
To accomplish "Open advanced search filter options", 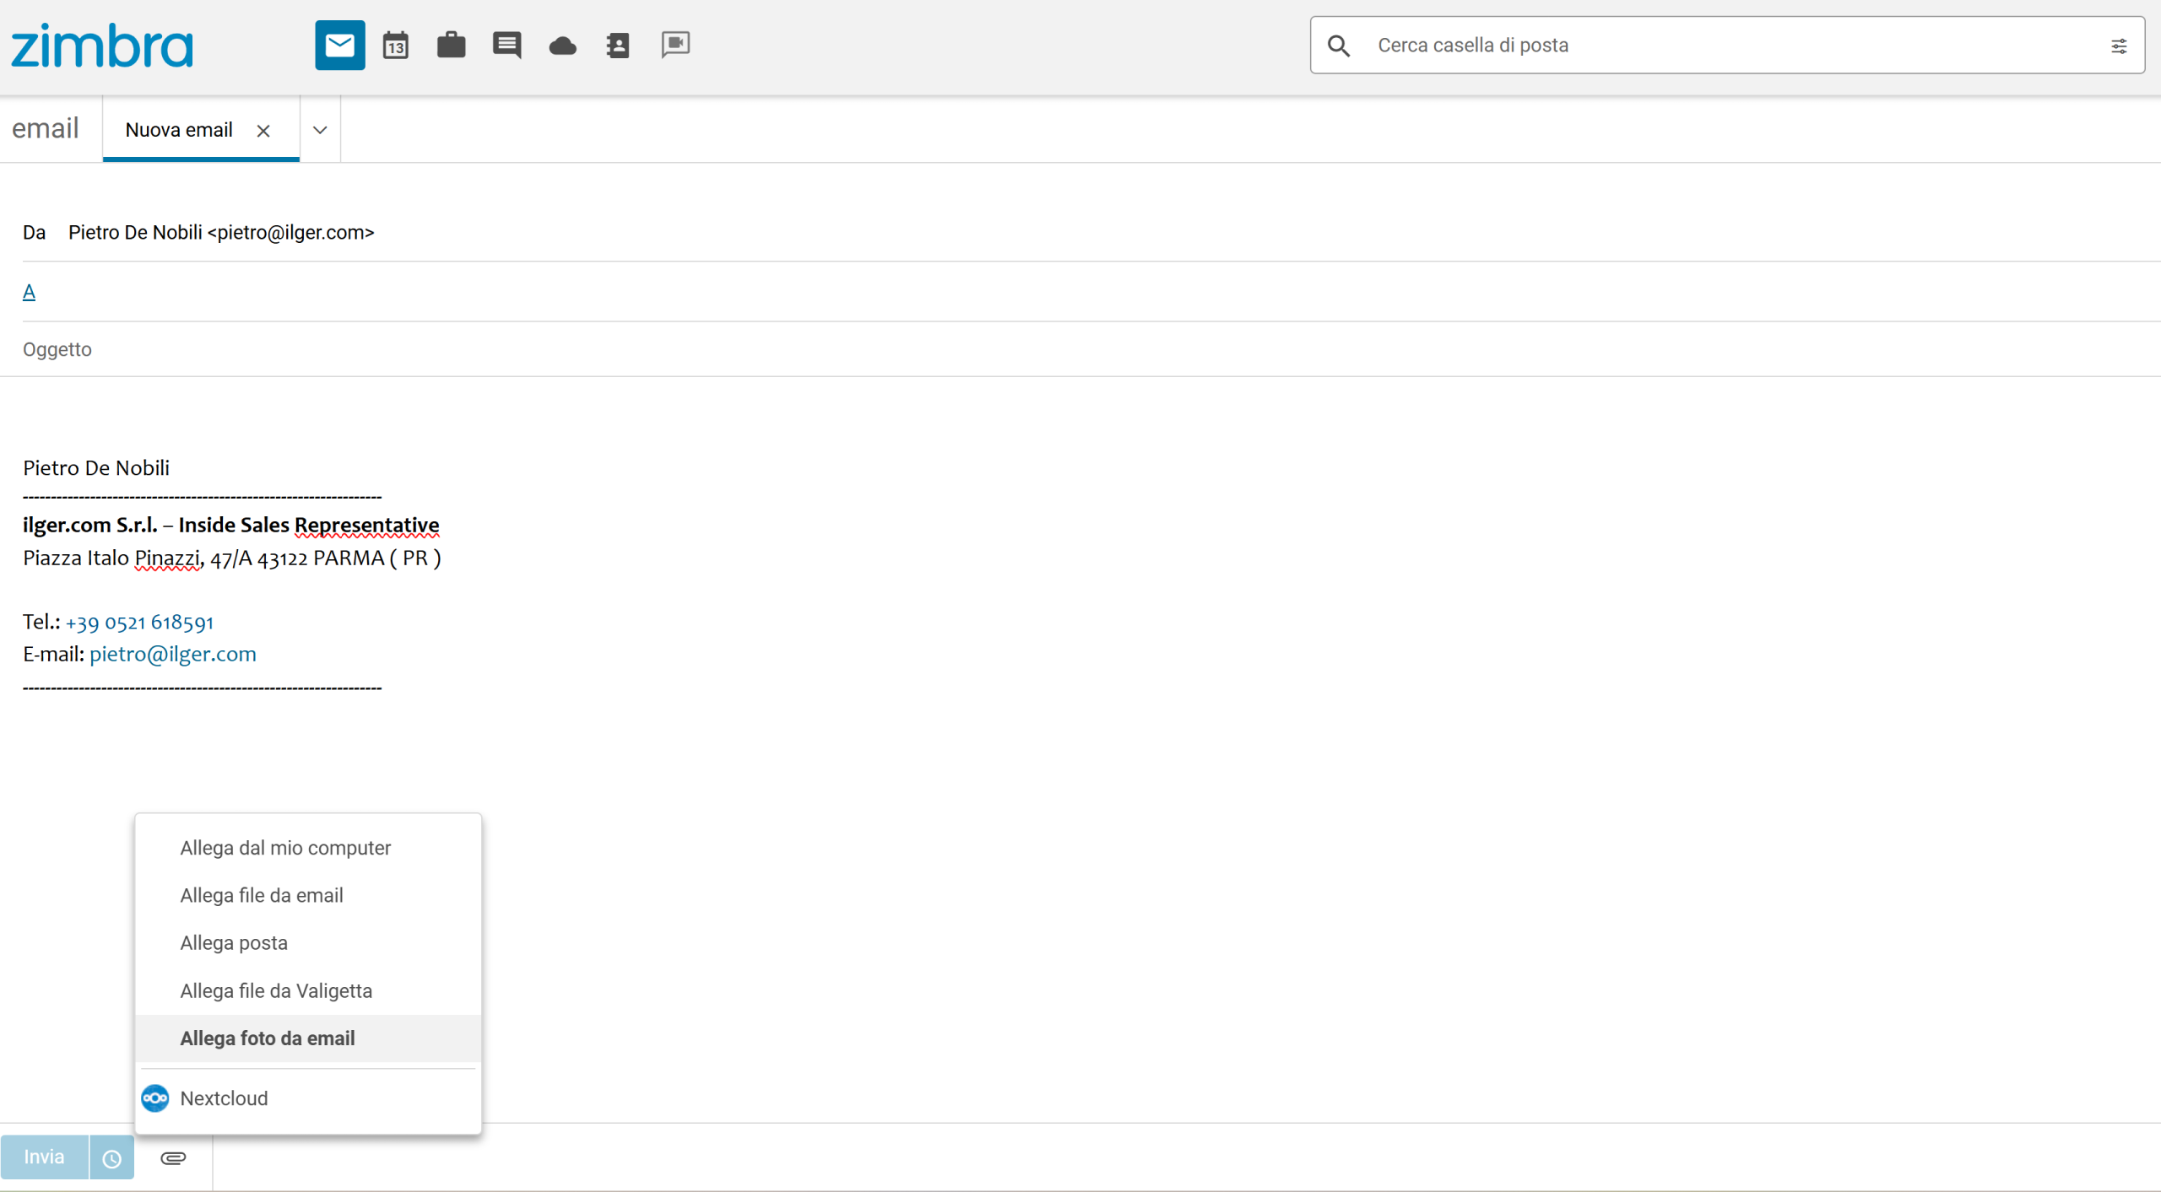I will (x=2119, y=46).
